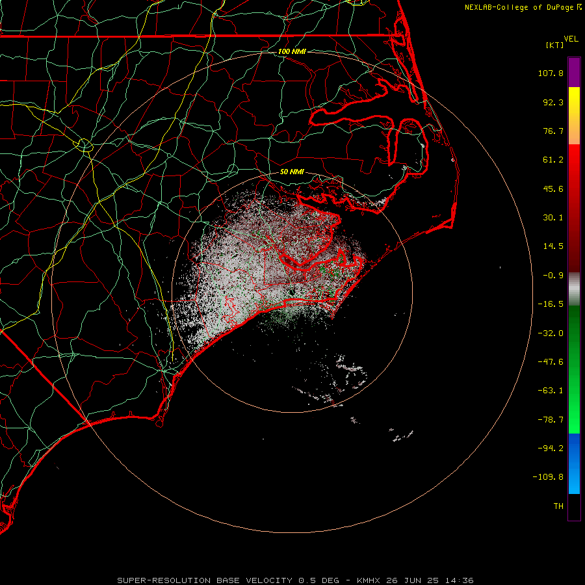Click the -63.1 scale value

[551, 391]
